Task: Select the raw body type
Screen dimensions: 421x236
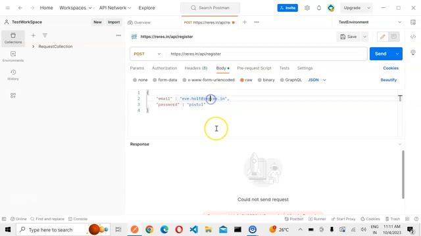Action: tap(246, 80)
